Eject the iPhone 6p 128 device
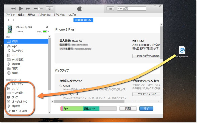This screenshot has width=197, height=123. pyautogui.click(x=47, y=27)
